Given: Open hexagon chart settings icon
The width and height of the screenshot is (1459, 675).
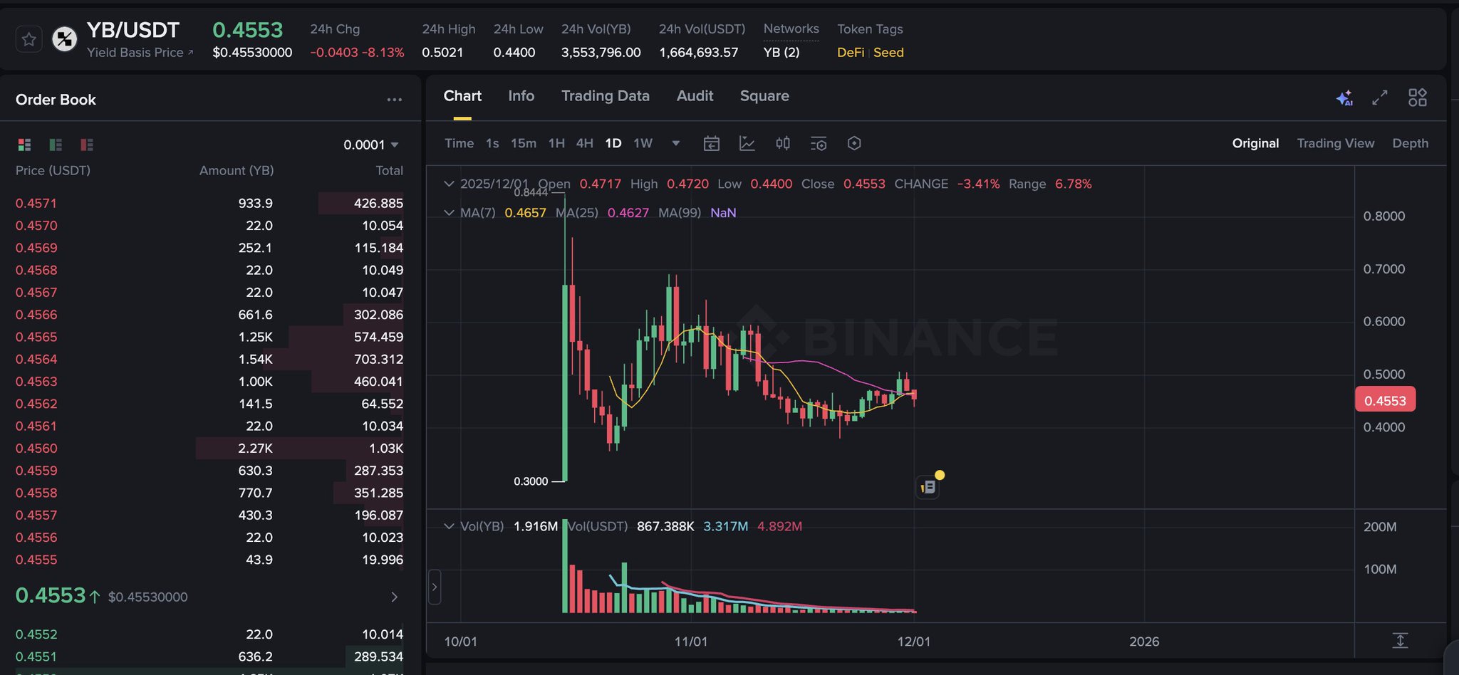Looking at the screenshot, I should click(x=854, y=144).
